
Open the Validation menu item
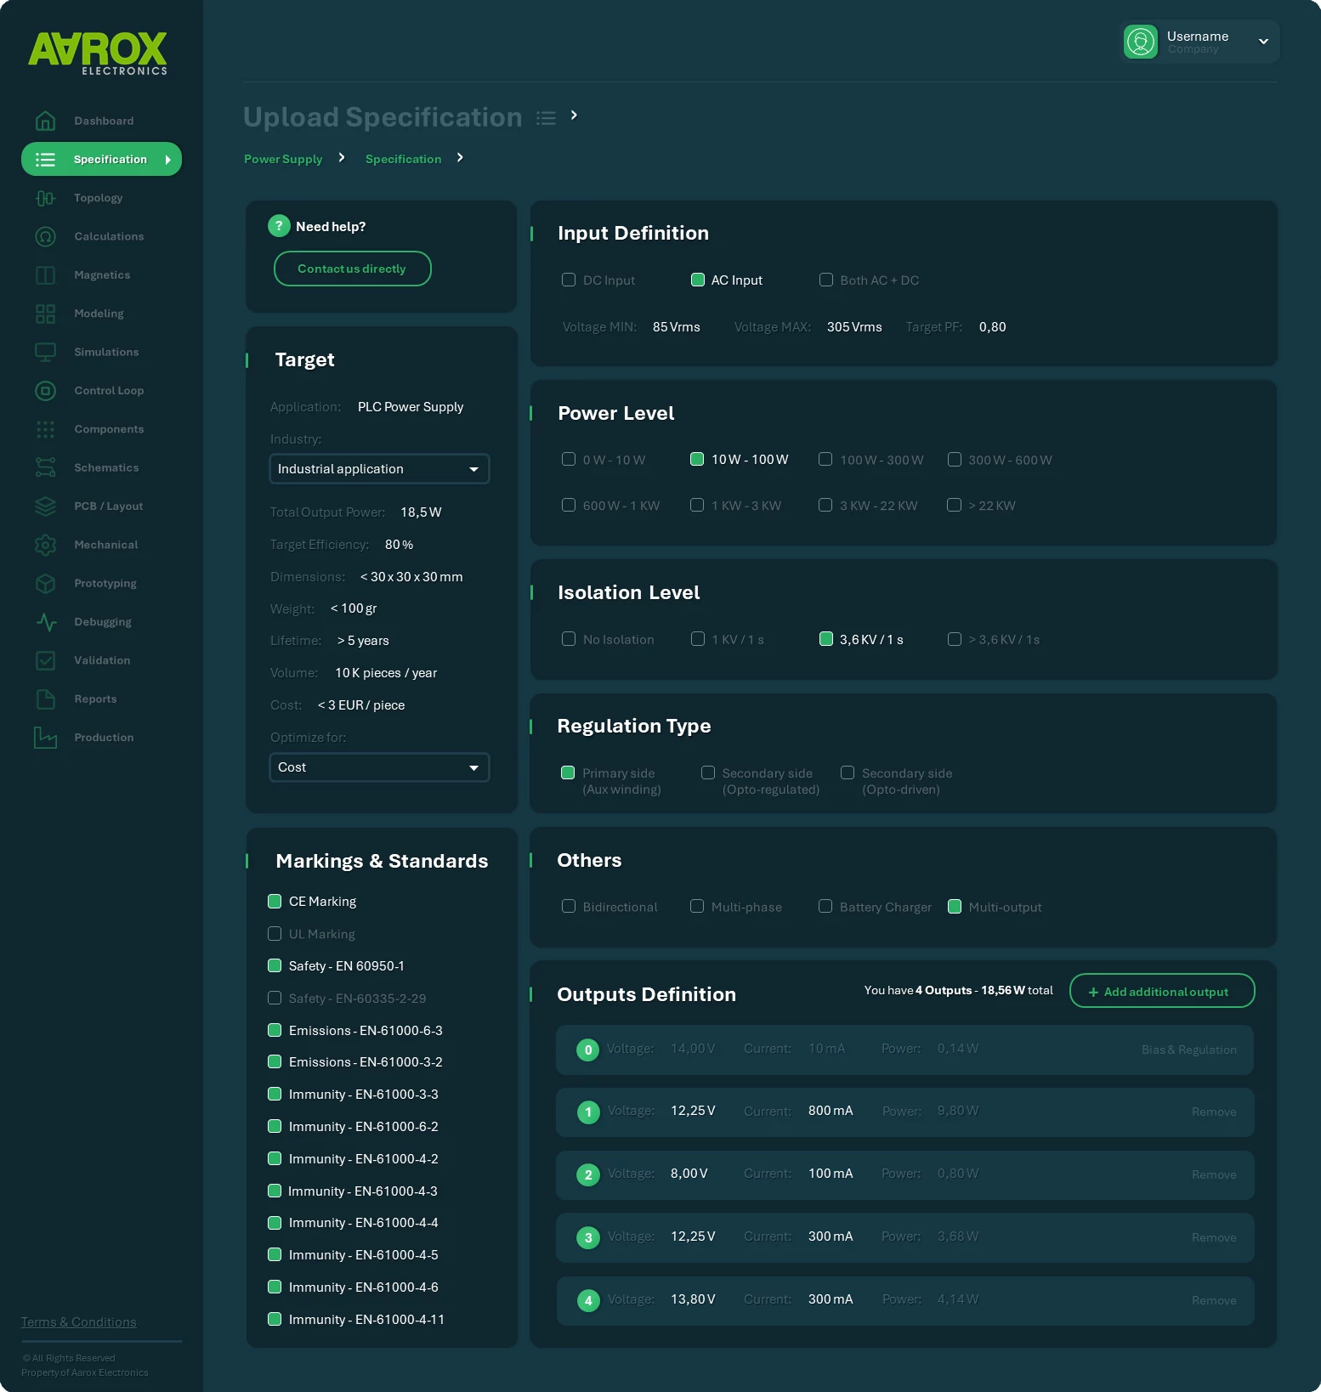[x=102, y=660]
